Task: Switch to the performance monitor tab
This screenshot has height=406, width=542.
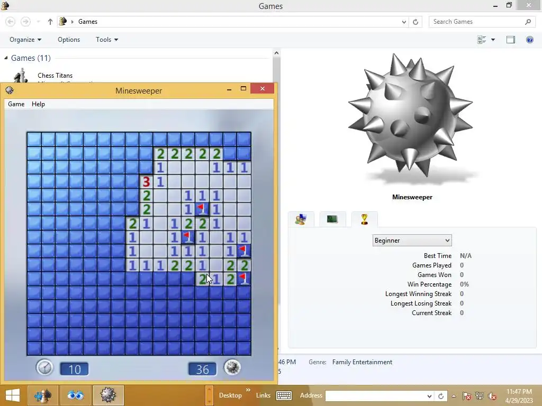Action: (332, 219)
